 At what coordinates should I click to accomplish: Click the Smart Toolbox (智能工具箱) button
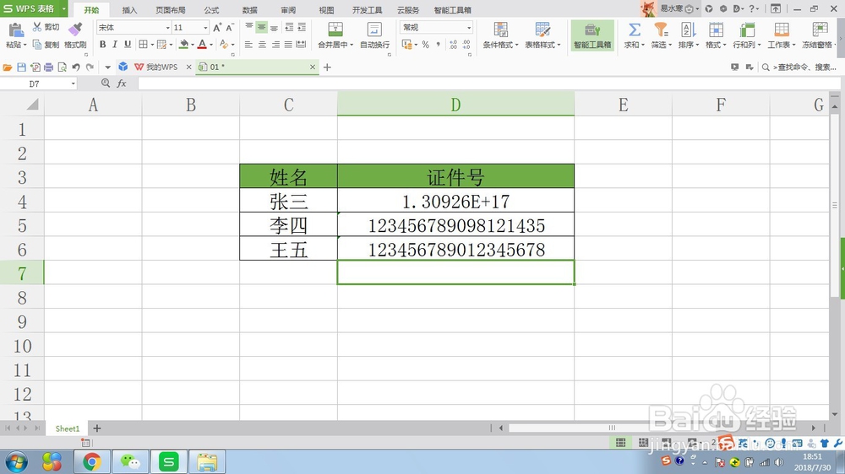point(592,35)
